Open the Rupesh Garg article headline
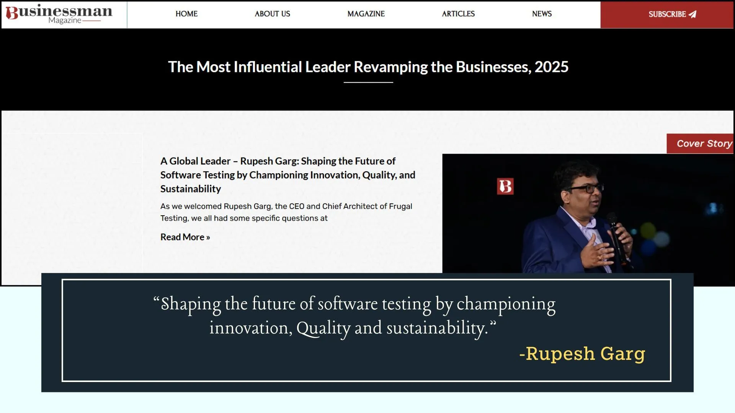The width and height of the screenshot is (735, 413). (x=288, y=175)
